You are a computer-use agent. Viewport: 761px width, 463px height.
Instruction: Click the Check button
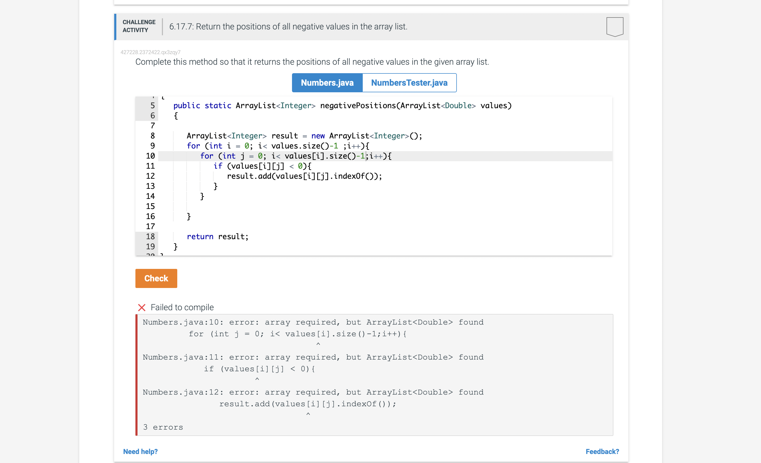[x=156, y=278]
